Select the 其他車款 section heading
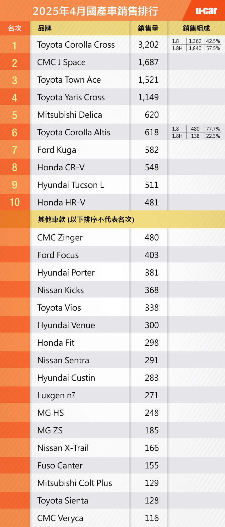This screenshot has width=225, height=527. [x=86, y=220]
